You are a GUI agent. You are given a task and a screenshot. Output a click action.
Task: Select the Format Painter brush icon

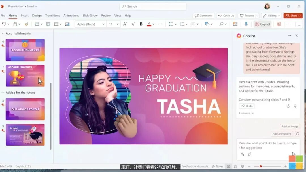pos(26,24)
